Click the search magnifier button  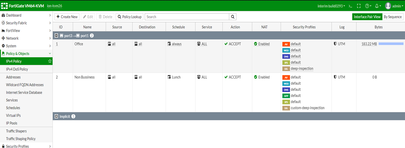233,17
